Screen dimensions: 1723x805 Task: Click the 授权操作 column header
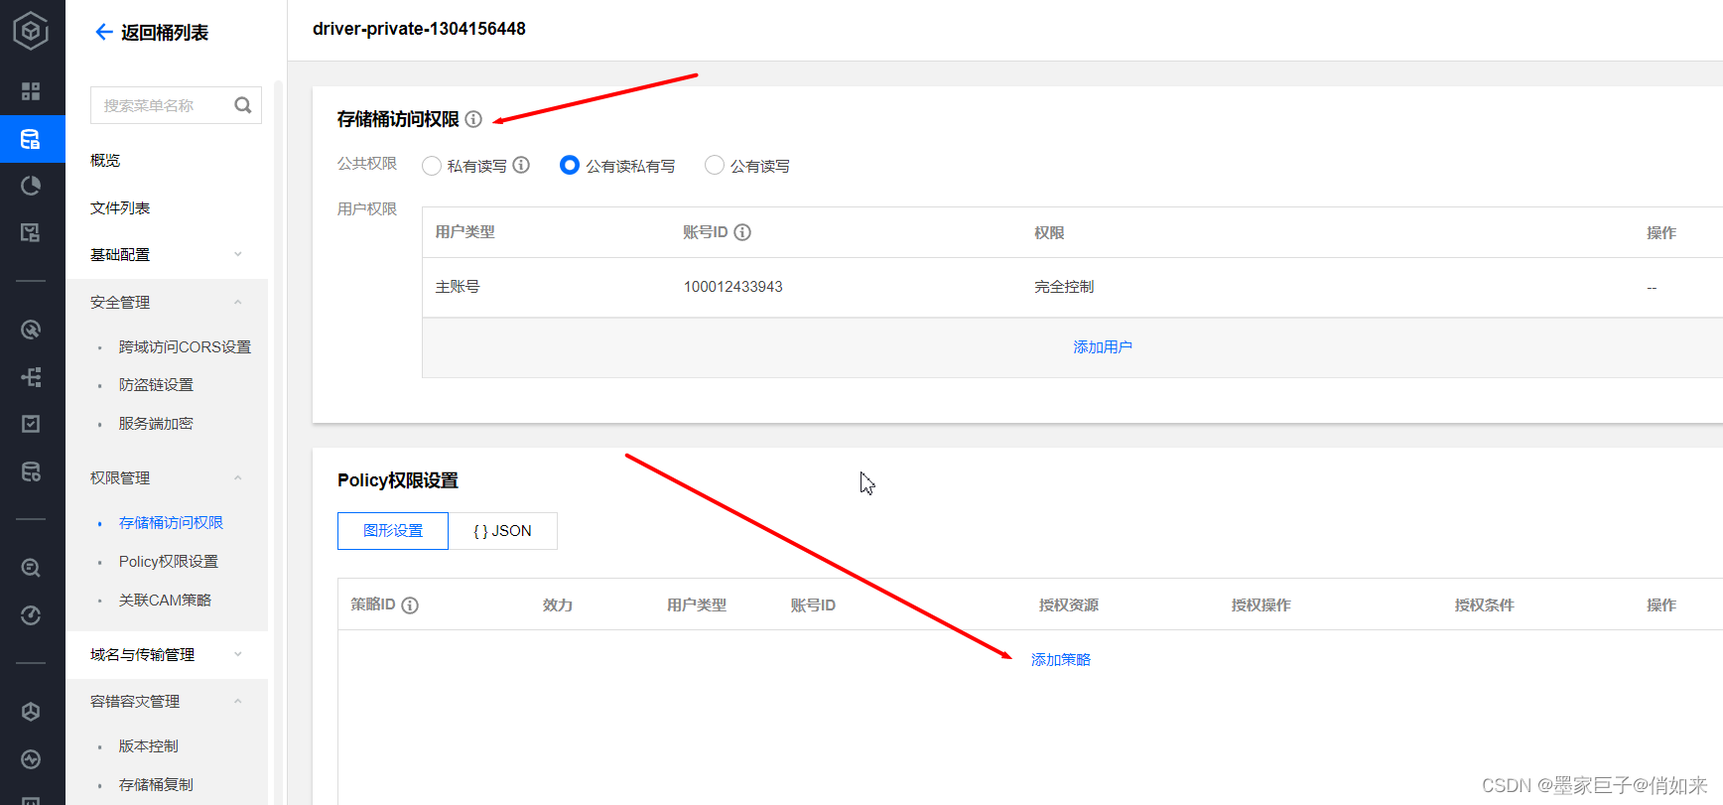click(1260, 604)
